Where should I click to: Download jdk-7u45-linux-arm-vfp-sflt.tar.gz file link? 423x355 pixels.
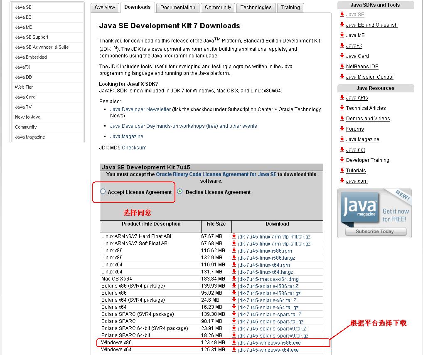click(274, 244)
